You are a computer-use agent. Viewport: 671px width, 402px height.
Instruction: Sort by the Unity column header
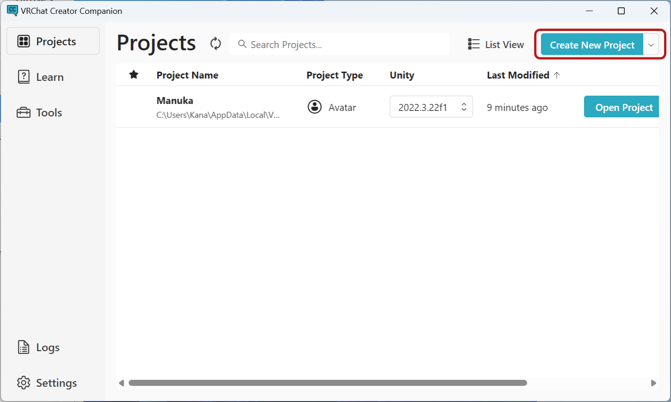point(402,75)
